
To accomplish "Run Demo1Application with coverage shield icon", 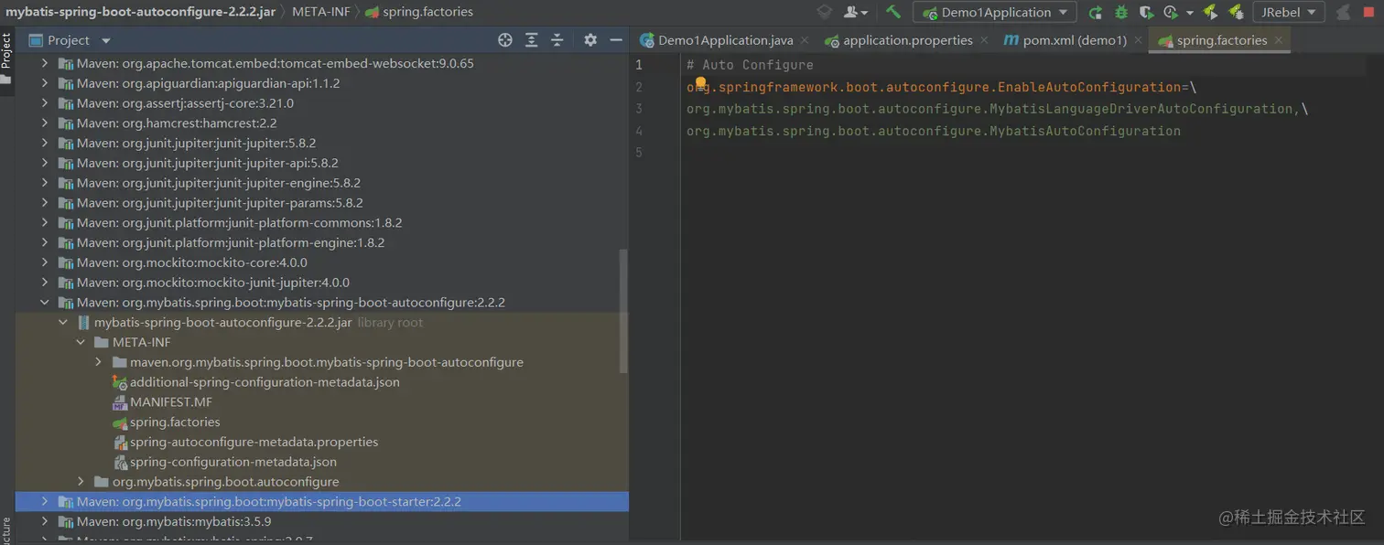I will click(x=1146, y=13).
